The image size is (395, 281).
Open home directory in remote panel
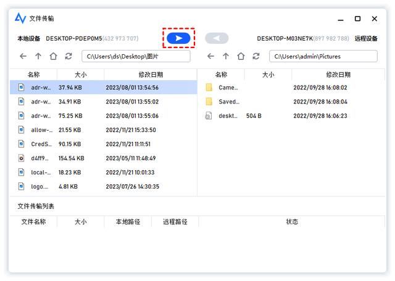(x=241, y=56)
